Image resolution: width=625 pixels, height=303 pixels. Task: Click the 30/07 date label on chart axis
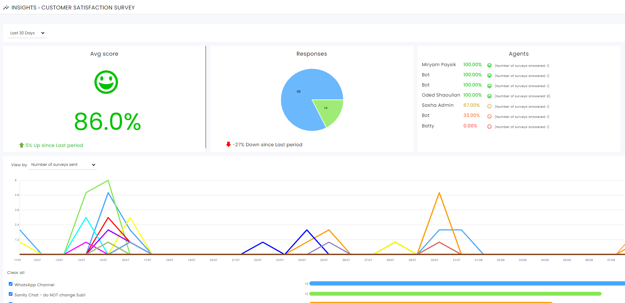[x=434, y=260]
